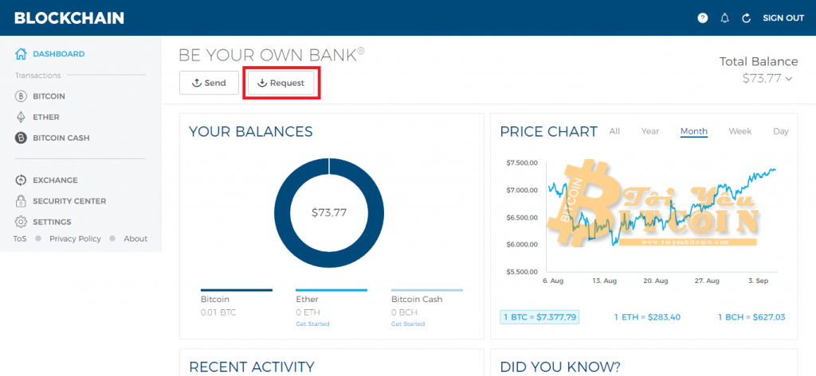Click the Dashboard home icon
816x376 pixels.
point(21,54)
